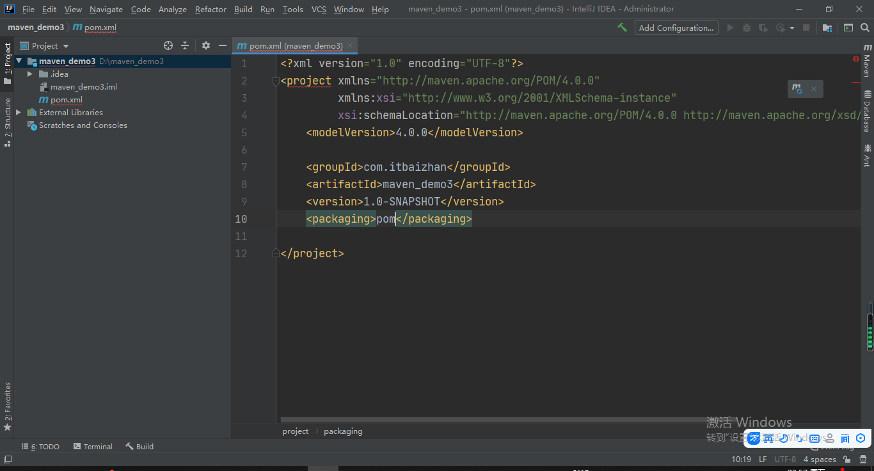Open the View menu
This screenshot has width=874, height=471.
(73, 9)
